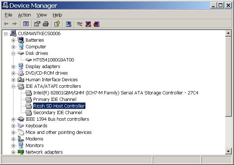This screenshot has height=165, width=234.
Task: Expand the Computer node
Action: pyautogui.click(x=13, y=47)
